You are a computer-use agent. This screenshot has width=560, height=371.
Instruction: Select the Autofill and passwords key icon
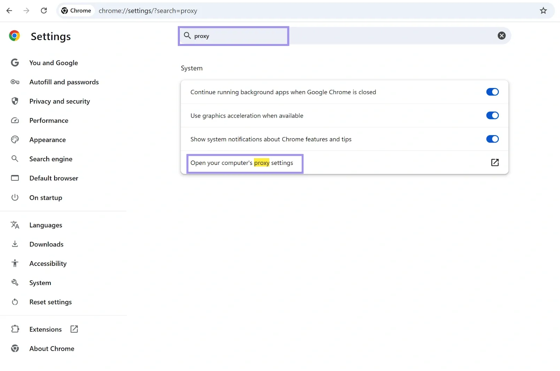[x=15, y=82]
